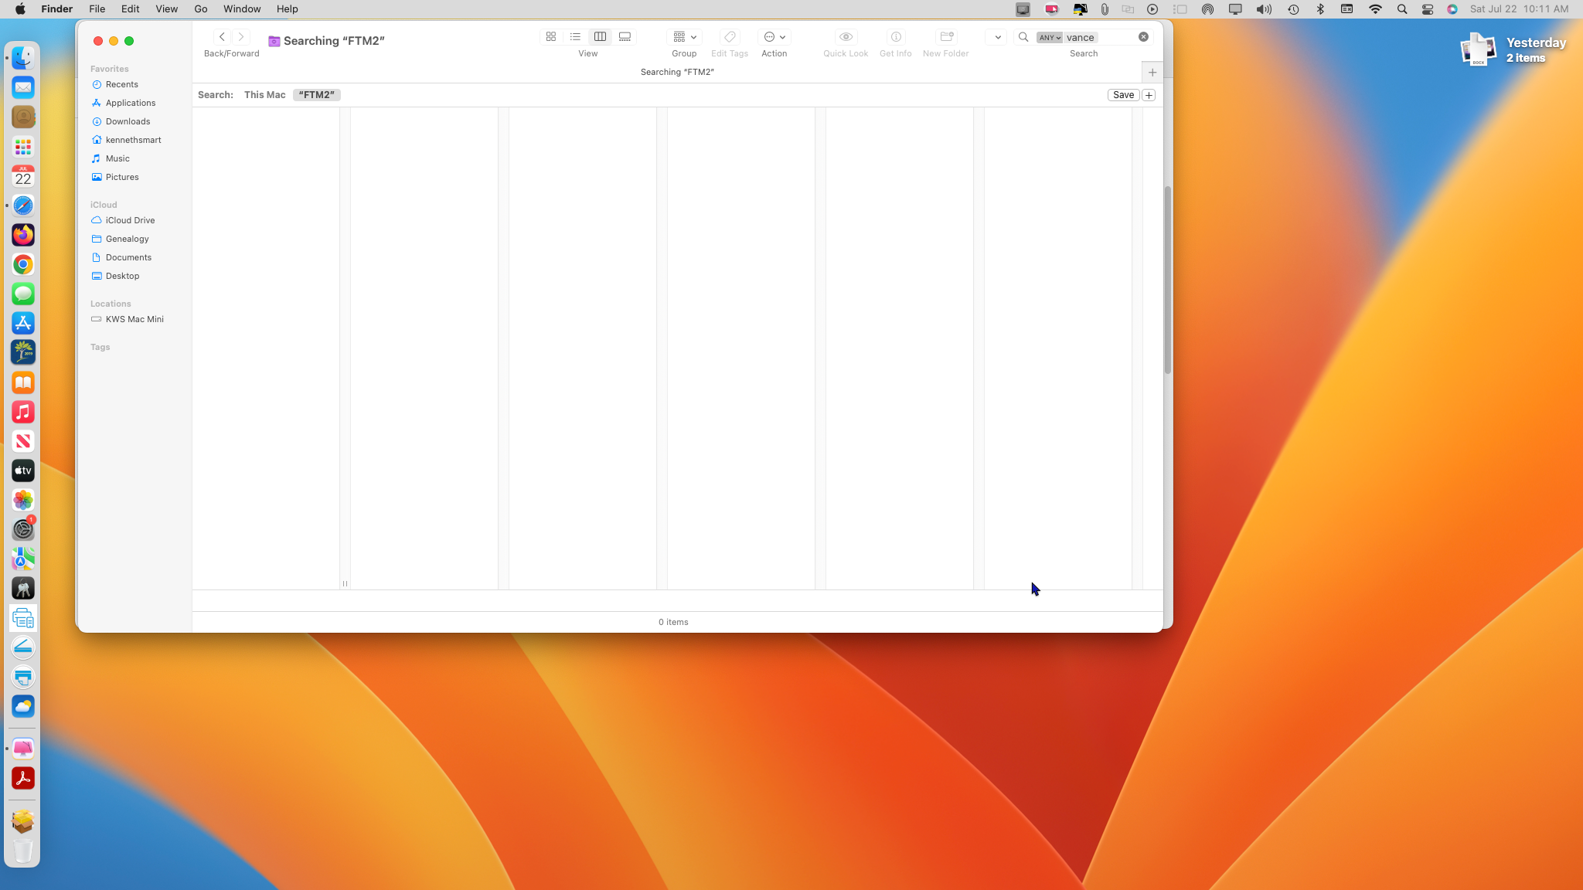Add search criteria with plus button

[1149, 95]
